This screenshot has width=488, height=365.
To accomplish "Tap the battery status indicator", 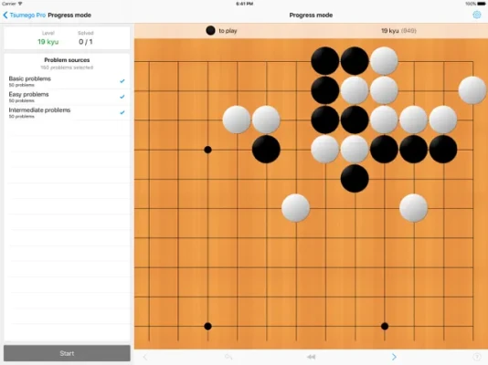I will click(x=481, y=4).
